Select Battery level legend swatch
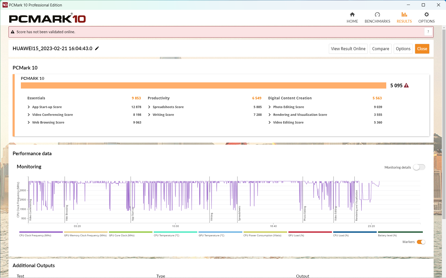The height and width of the screenshot is (278, 446). tap(400, 232)
